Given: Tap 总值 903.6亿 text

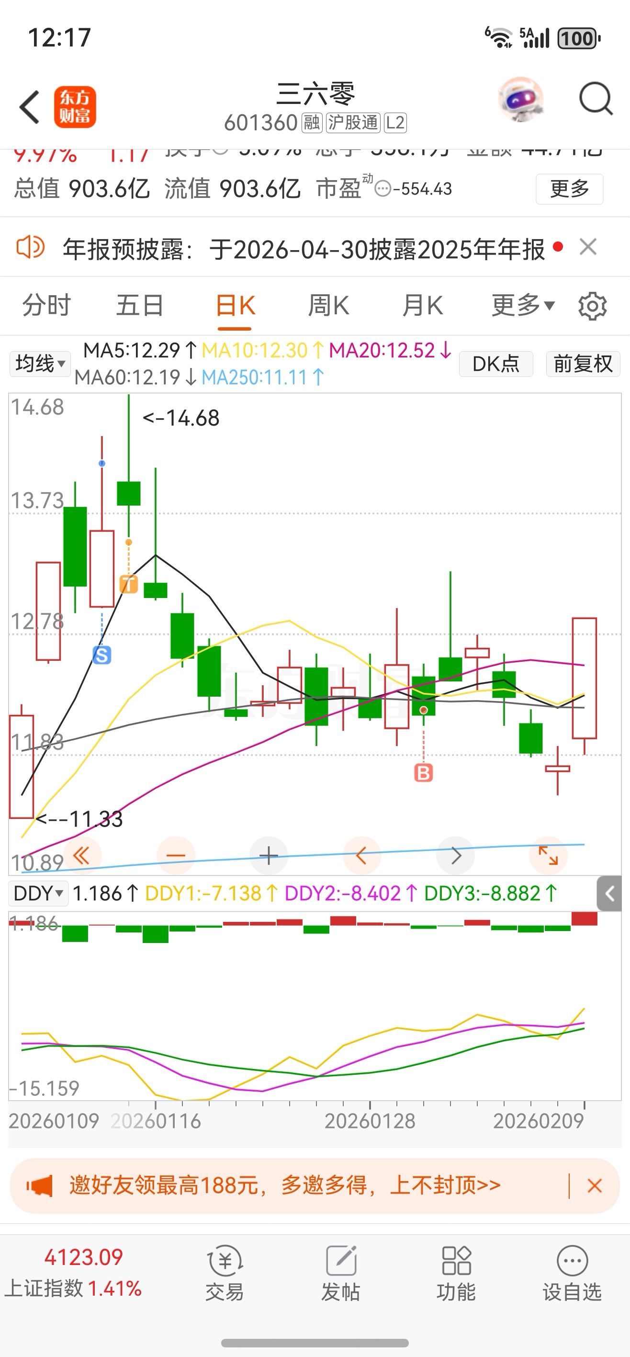Looking at the screenshot, I should [x=81, y=189].
